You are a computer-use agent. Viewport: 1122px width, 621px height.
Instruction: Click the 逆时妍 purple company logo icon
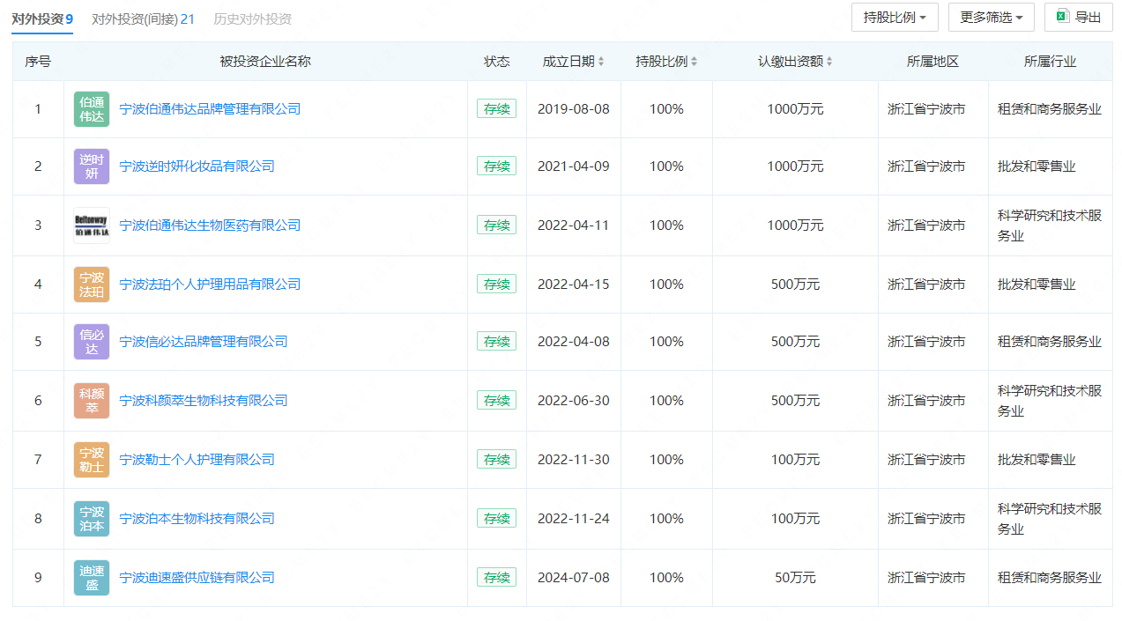coord(92,166)
